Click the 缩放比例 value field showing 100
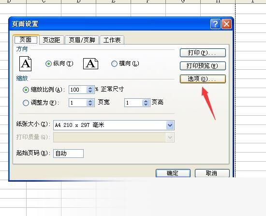The height and width of the screenshot is (216, 266). point(78,90)
